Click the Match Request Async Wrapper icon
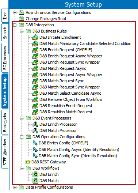Viewport: 138px width, 193px height. (x=35, y=75)
